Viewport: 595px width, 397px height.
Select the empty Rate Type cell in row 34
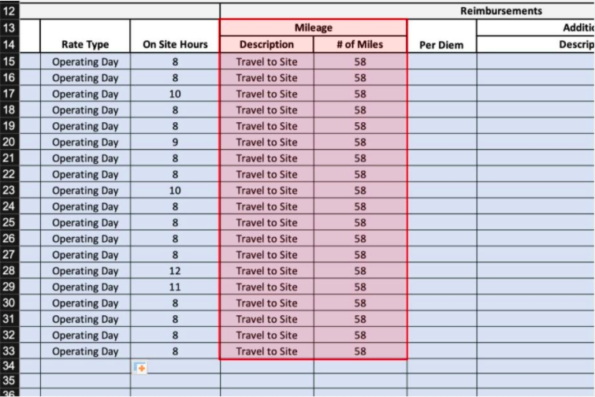click(85, 366)
